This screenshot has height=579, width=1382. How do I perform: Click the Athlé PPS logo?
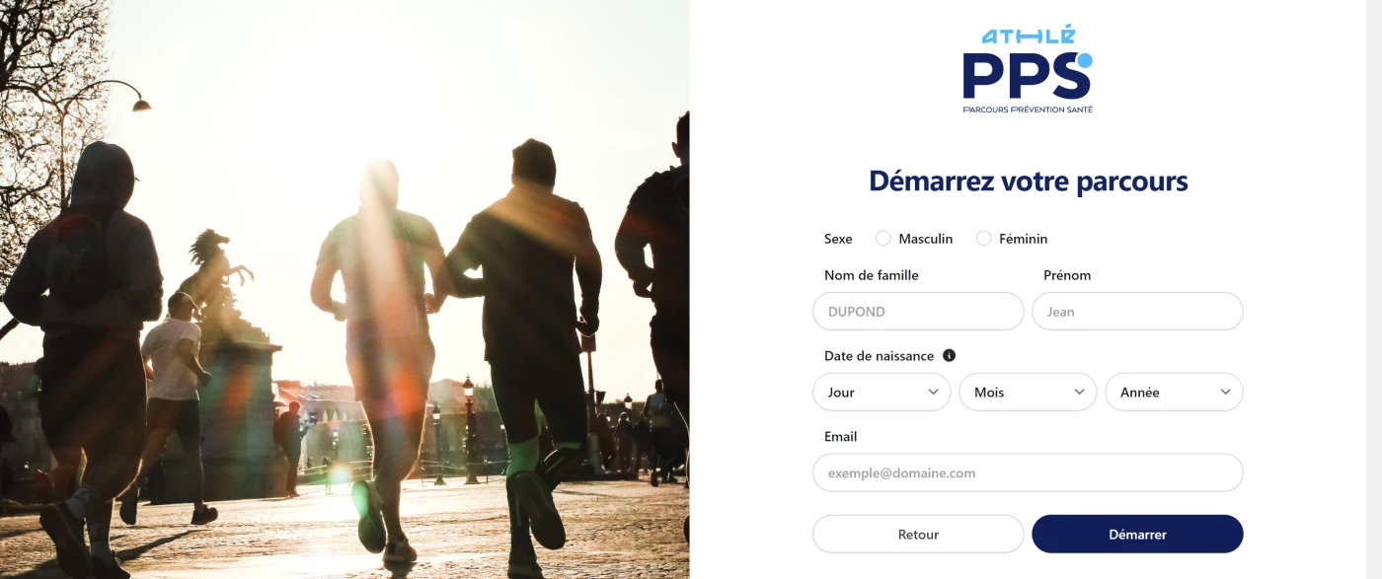point(1028,70)
